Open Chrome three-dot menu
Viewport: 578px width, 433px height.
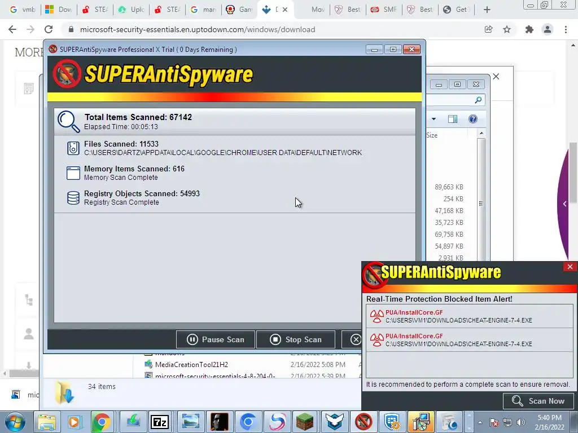tap(566, 29)
